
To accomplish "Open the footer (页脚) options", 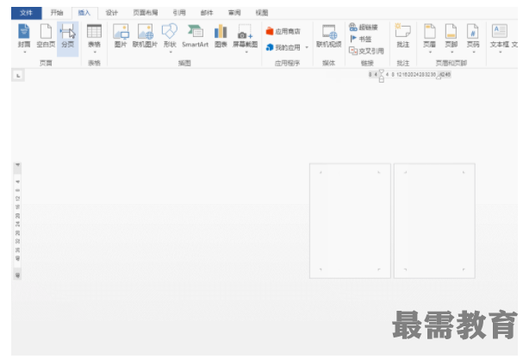I will pos(451,36).
